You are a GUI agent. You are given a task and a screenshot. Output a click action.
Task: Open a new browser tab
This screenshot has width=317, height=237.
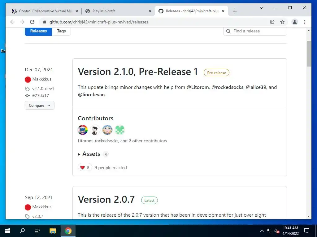235,11
